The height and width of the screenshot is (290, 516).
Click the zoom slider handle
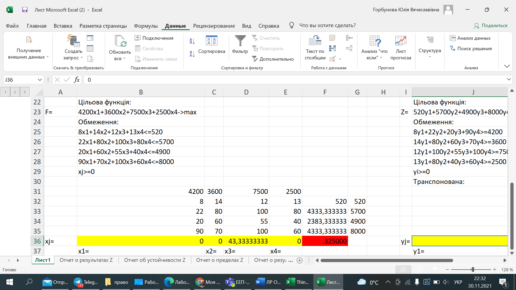472,270
